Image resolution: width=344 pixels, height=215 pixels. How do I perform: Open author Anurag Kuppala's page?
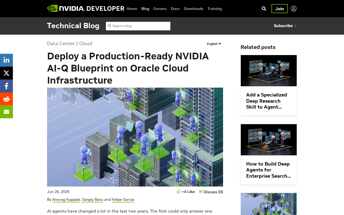click(66, 199)
